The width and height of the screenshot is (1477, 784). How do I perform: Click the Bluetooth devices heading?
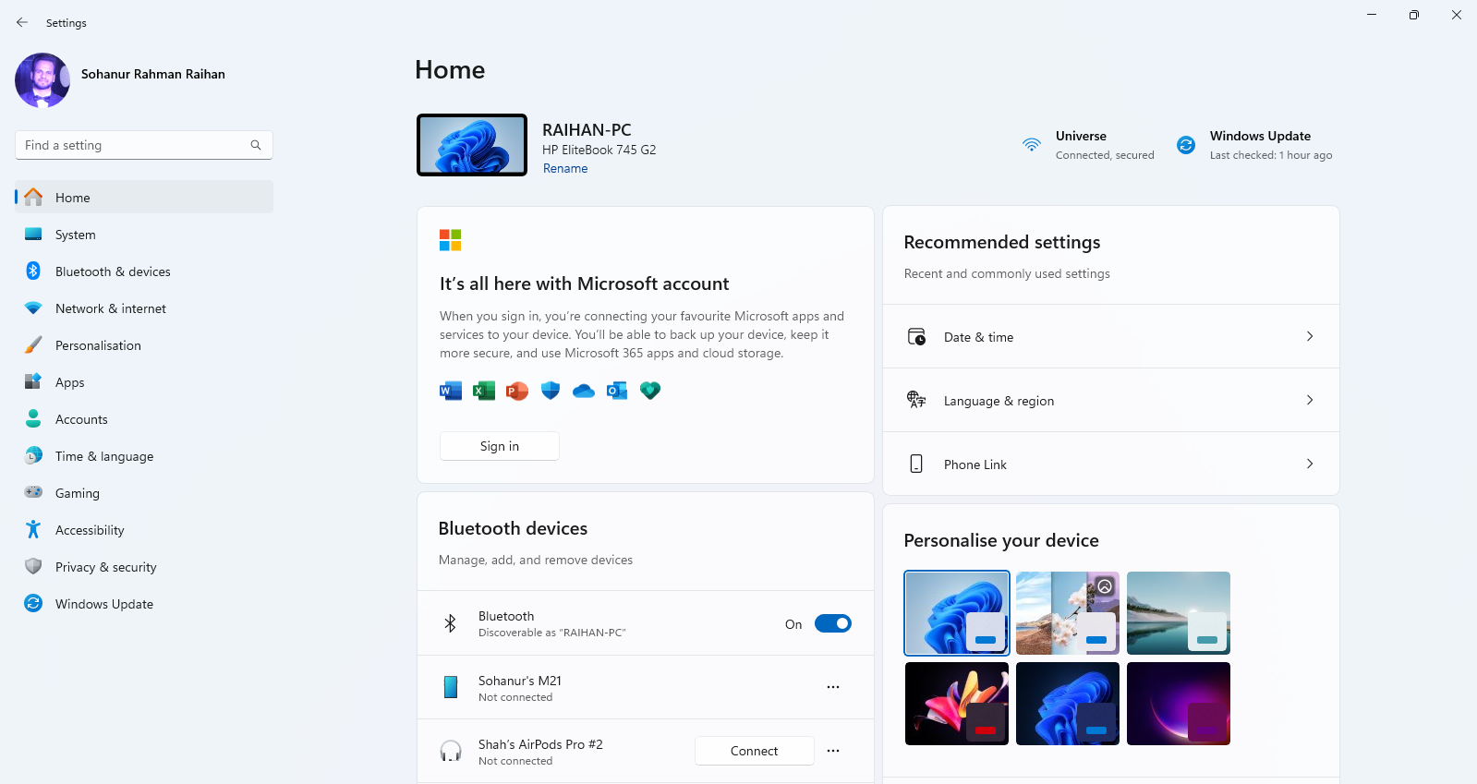(x=513, y=528)
